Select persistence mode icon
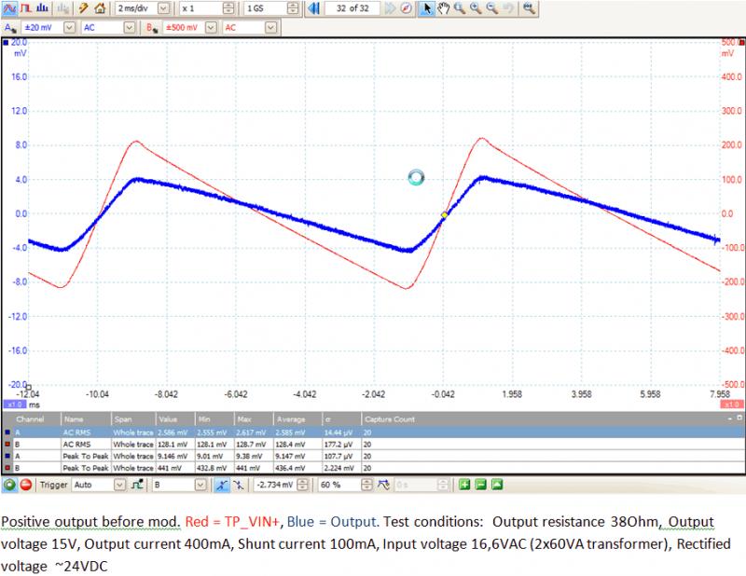 (x=26, y=8)
